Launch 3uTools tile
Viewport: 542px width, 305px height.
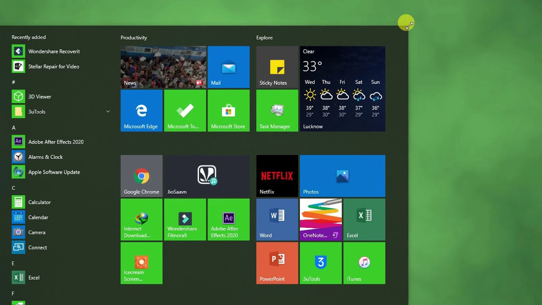321,263
